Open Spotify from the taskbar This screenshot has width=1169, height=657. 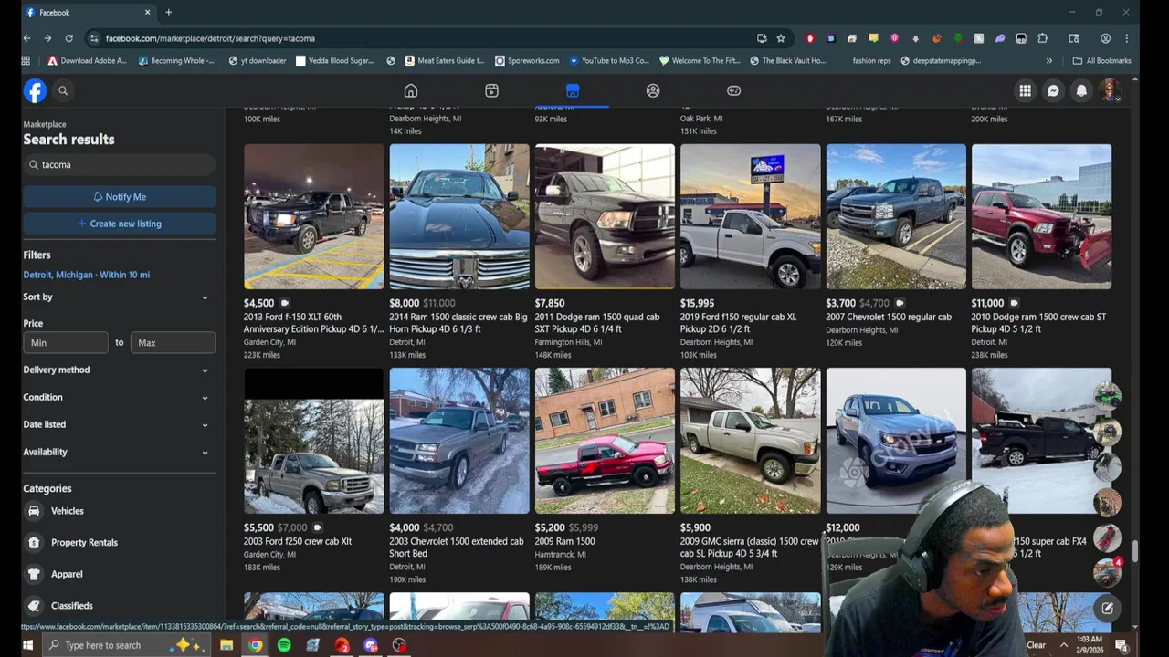click(x=284, y=645)
